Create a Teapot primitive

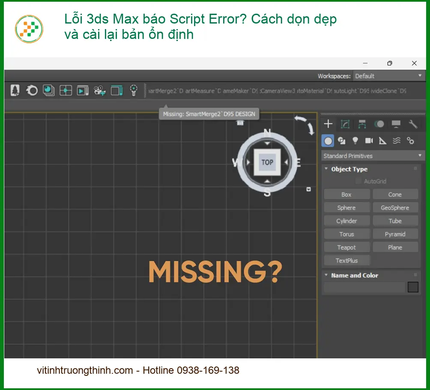346,247
